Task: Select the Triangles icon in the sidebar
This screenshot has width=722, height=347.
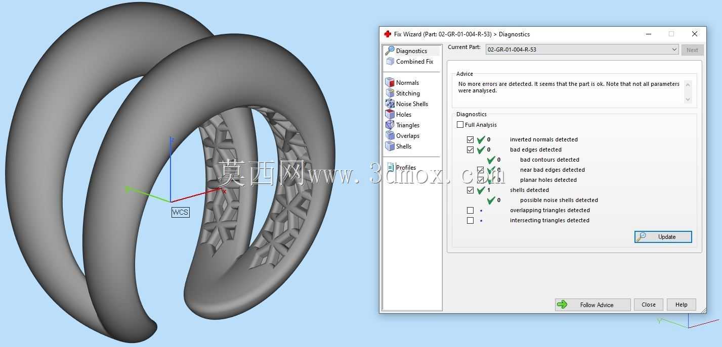Action: point(390,125)
